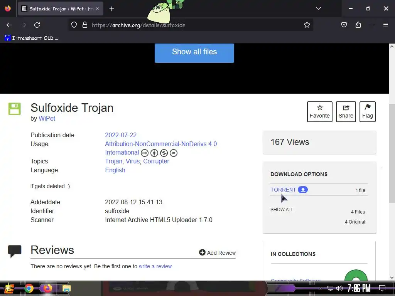Open the WiPet author link
395x296 pixels.
click(47, 119)
